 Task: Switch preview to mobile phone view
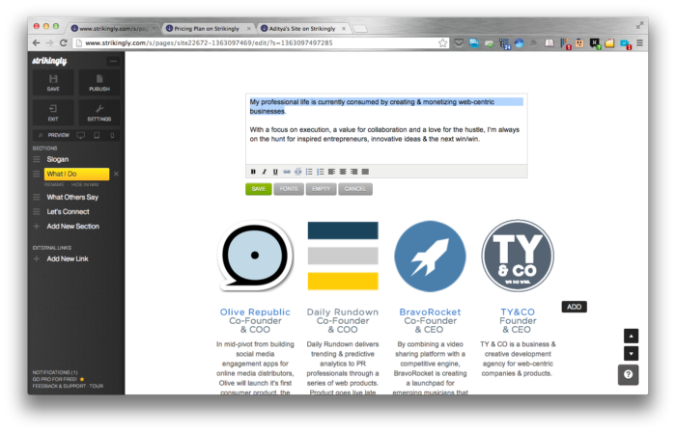[111, 135]
